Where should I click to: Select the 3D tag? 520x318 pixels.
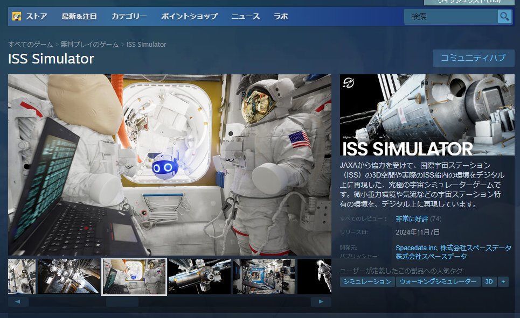(x=489, y=281)
